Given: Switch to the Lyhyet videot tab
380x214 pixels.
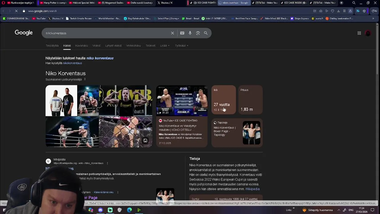Looking at the screenshot, I should [x=113, y=45].
